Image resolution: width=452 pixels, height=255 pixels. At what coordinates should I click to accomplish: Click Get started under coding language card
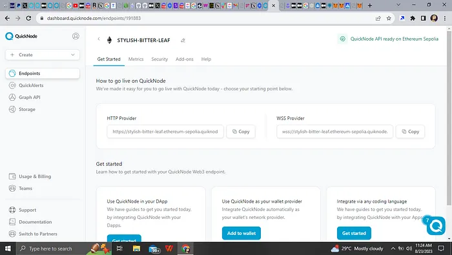click(x=354, y=233)
